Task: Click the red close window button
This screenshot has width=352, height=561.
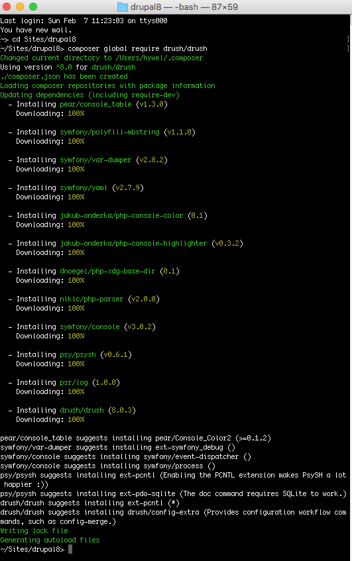Action: tap(7, 7)
